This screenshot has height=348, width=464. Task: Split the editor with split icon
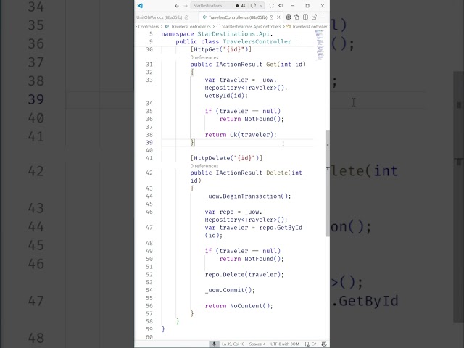coord(306,17)
